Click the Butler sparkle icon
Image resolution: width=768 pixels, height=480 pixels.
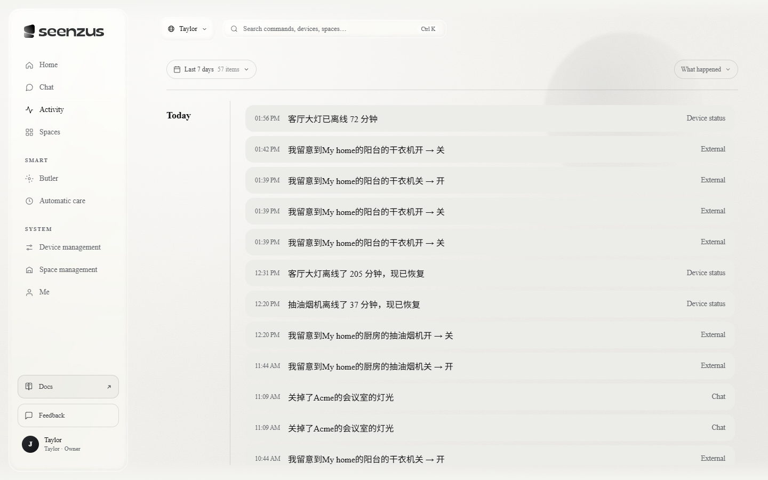pyautogui.click(x=29, y=179)
